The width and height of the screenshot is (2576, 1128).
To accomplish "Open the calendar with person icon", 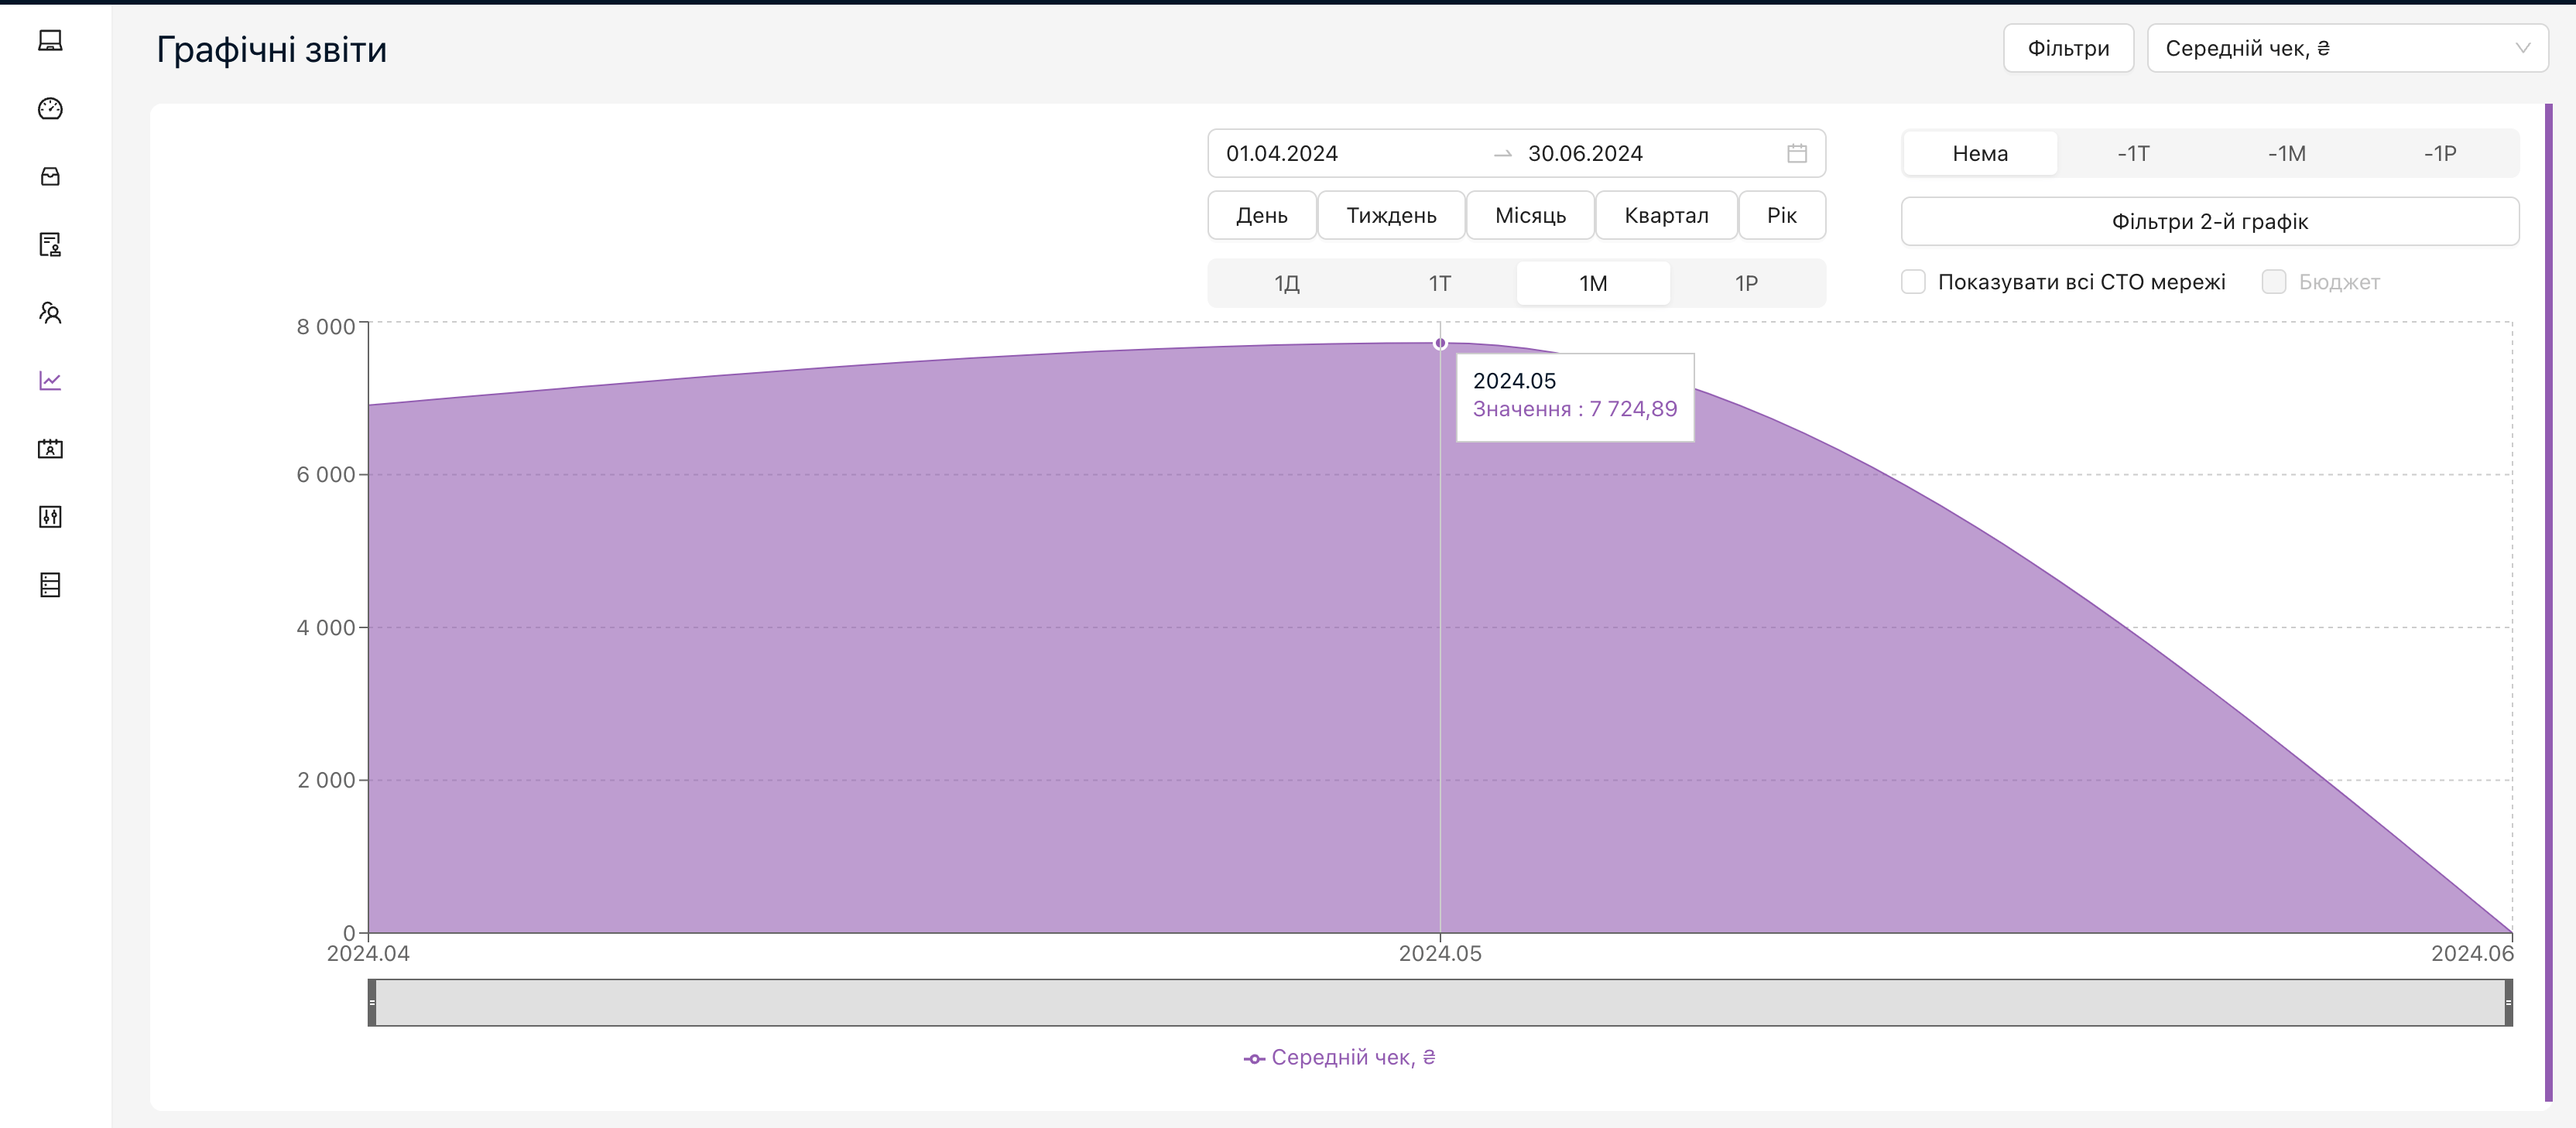I will coord(50,449).
